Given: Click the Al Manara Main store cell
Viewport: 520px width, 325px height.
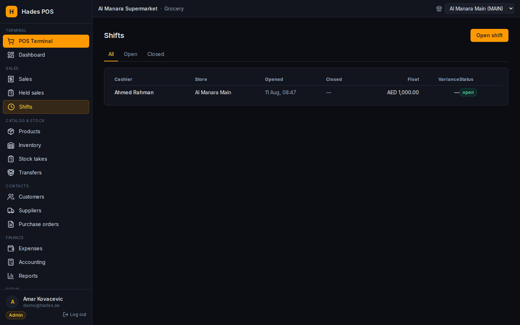Looking at the screenshot, I should click(x=213, y=92).
